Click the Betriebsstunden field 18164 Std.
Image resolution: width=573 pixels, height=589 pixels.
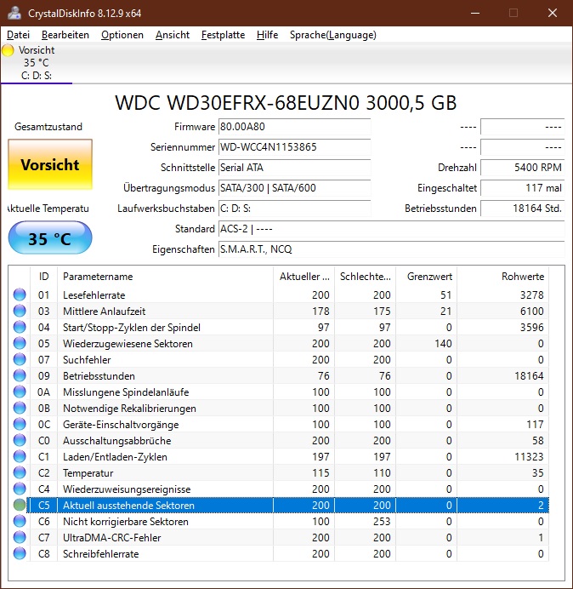(522, 208)
